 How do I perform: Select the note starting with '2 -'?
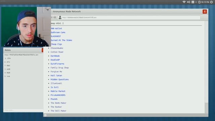(8, 58)
